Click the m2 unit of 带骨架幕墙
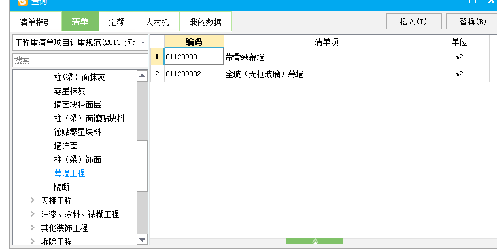The image size is (497, 252). click(x=460, y=57)
